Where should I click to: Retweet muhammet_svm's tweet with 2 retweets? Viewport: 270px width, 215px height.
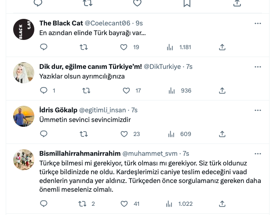point(87,204)
